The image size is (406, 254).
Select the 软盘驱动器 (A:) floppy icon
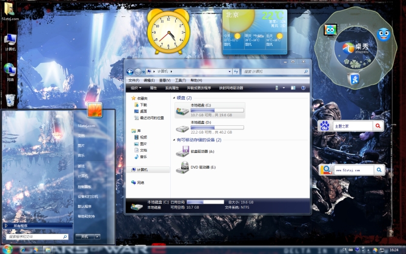tap(182, 151)
